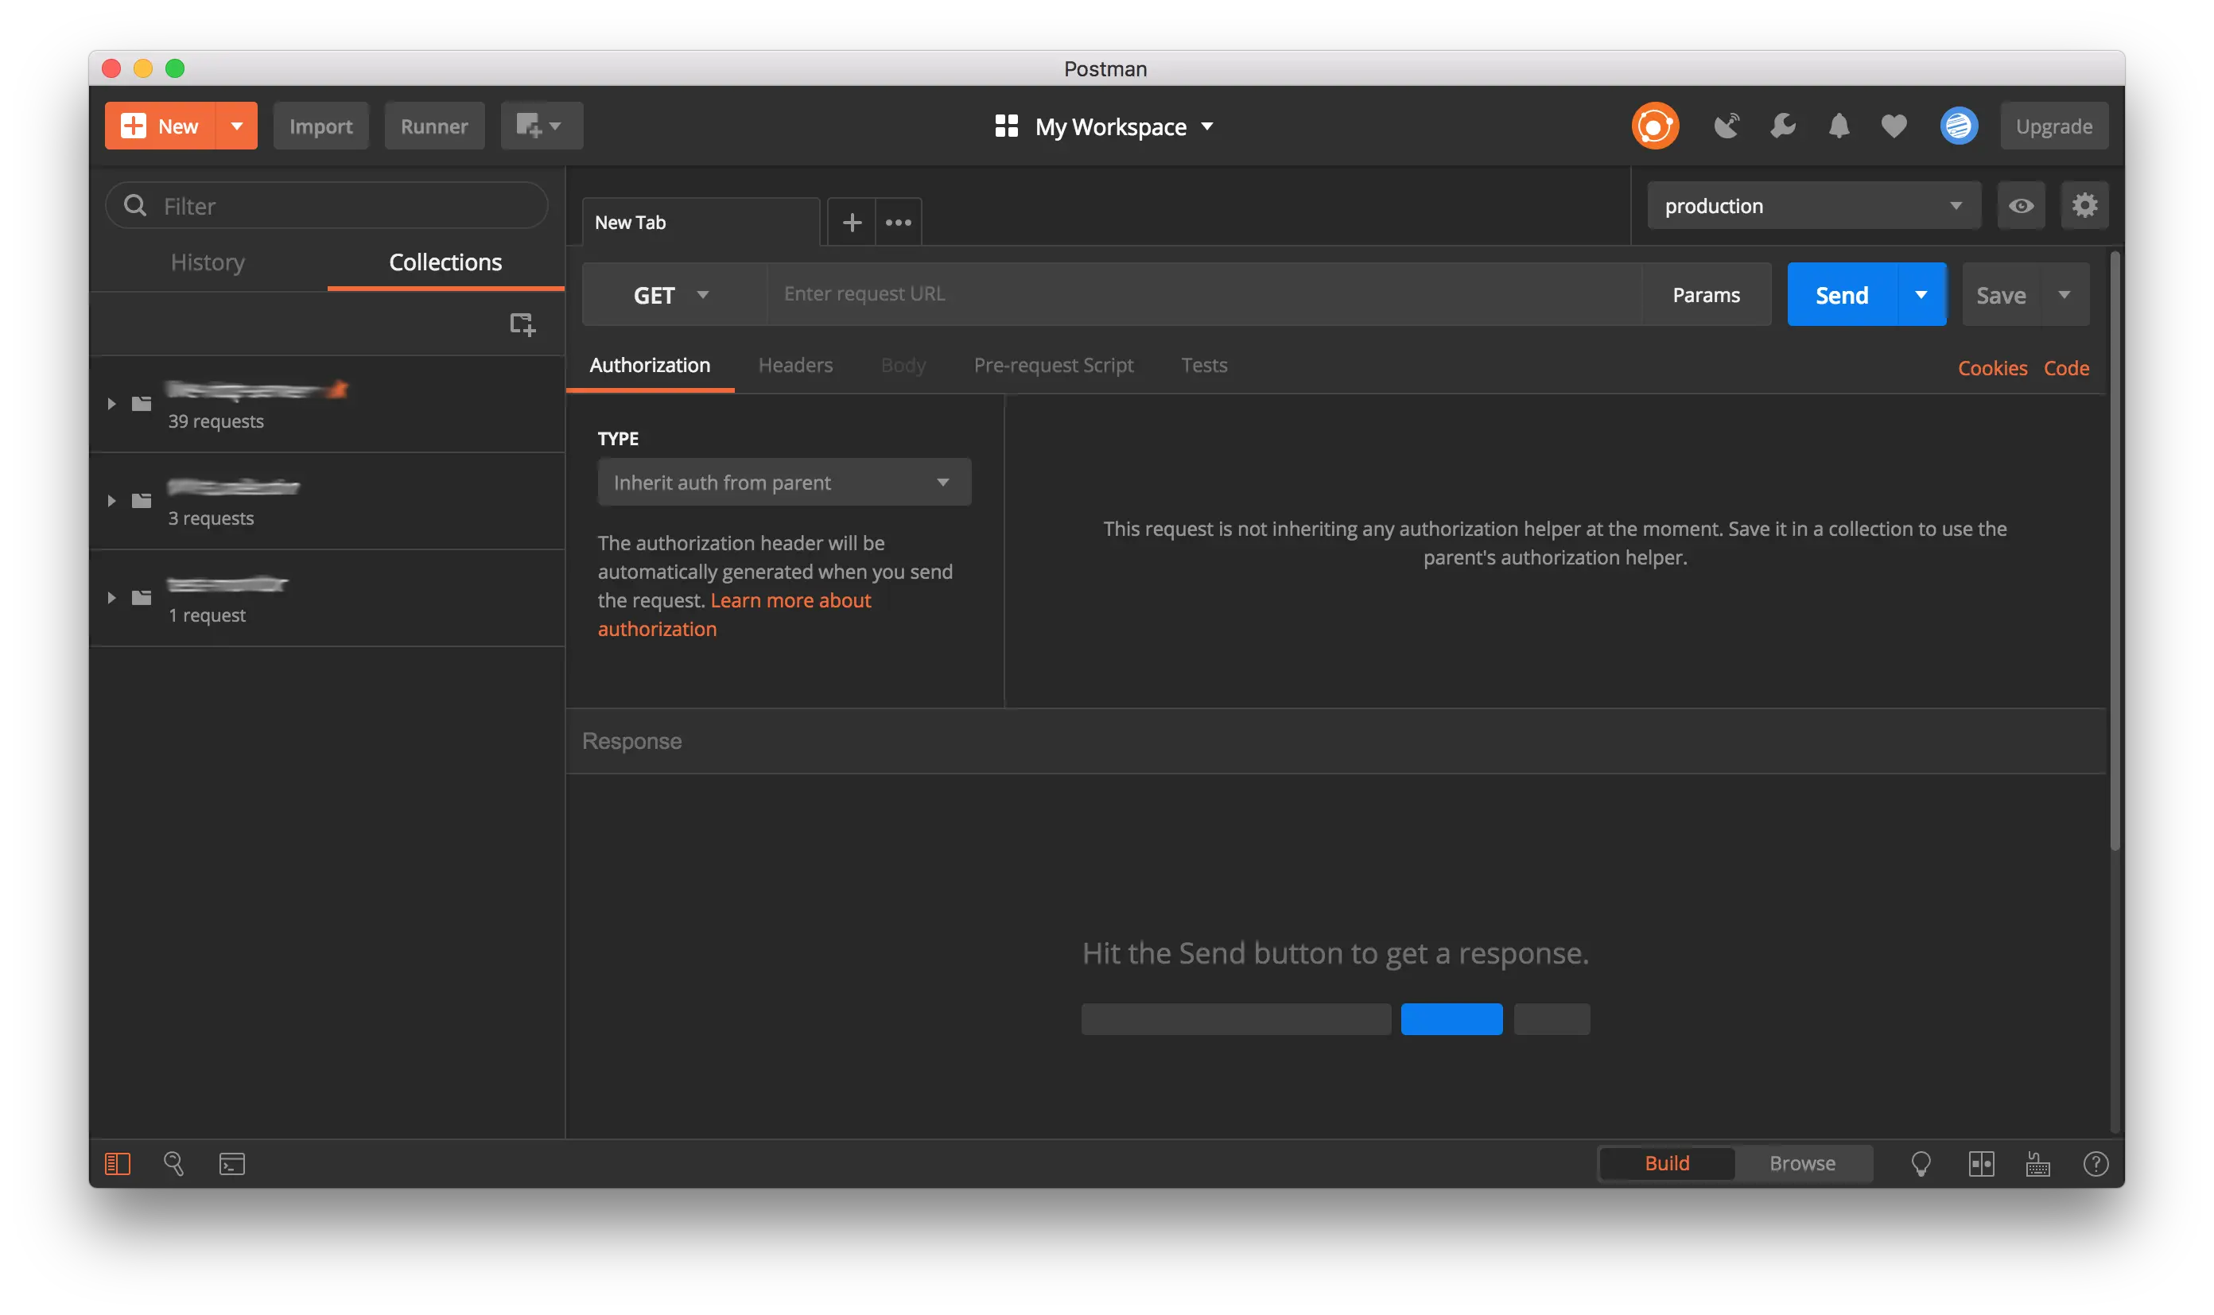The height and width of the screenshot is (1315, 2214).
Task: Open GET method dropdown
Action: point(672,295)
